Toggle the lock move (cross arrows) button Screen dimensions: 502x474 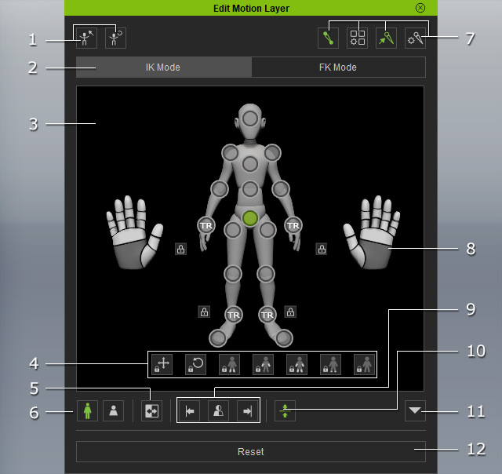click(x=162, y=364)
